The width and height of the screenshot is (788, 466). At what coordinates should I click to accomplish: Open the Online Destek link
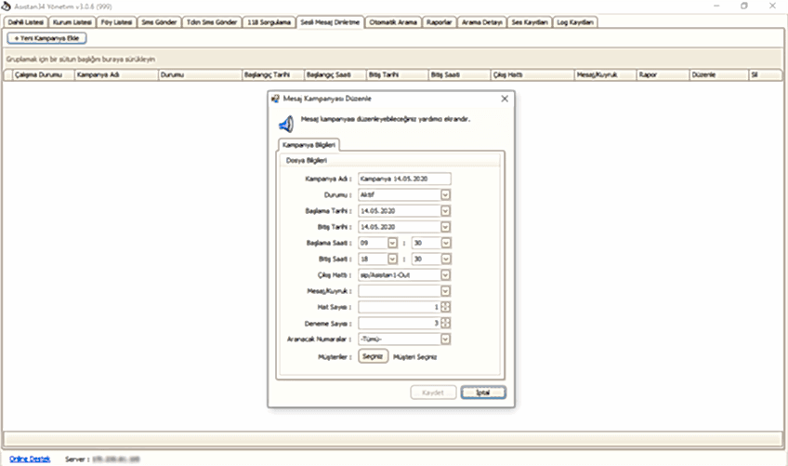pos(30,459)
